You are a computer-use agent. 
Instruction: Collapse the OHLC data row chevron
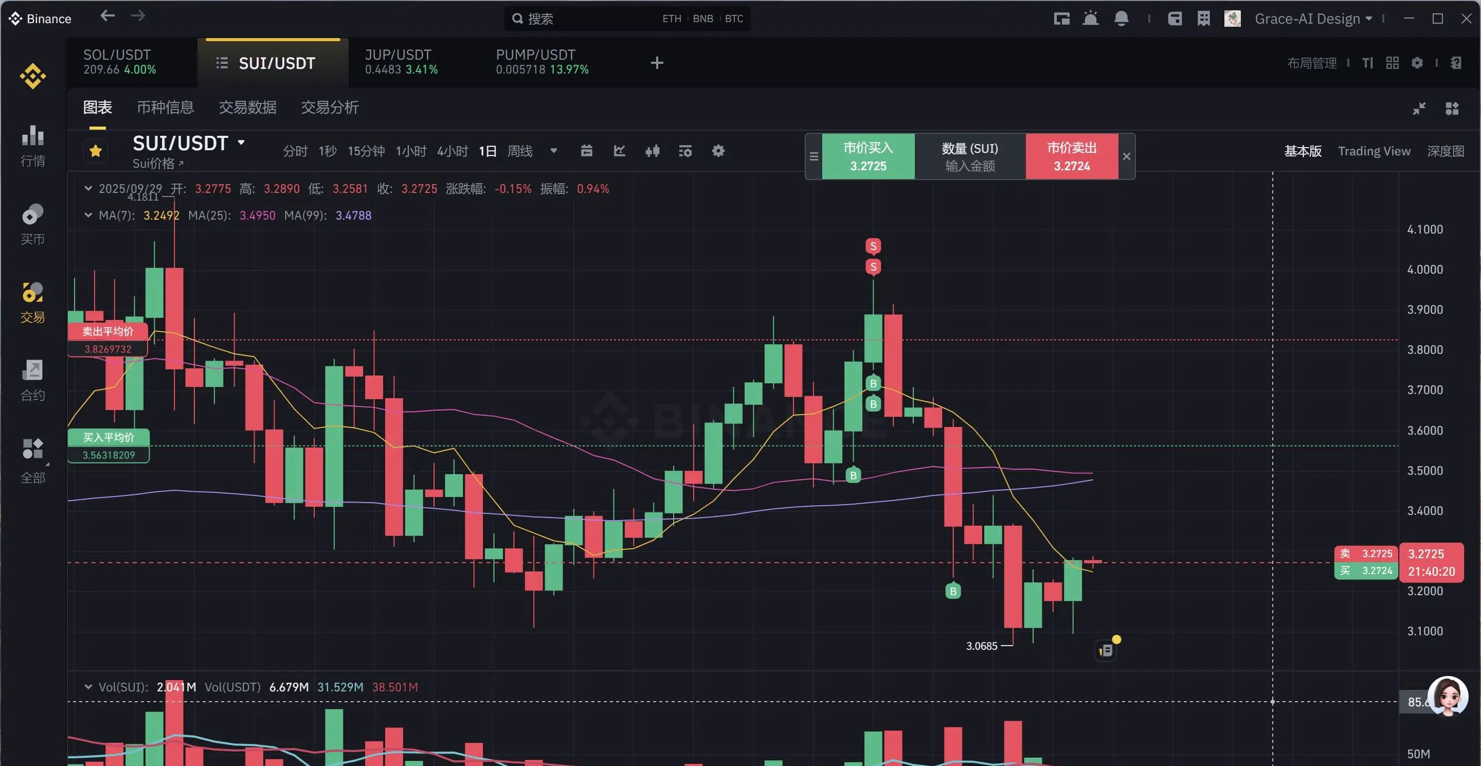(x=88, y=188)
